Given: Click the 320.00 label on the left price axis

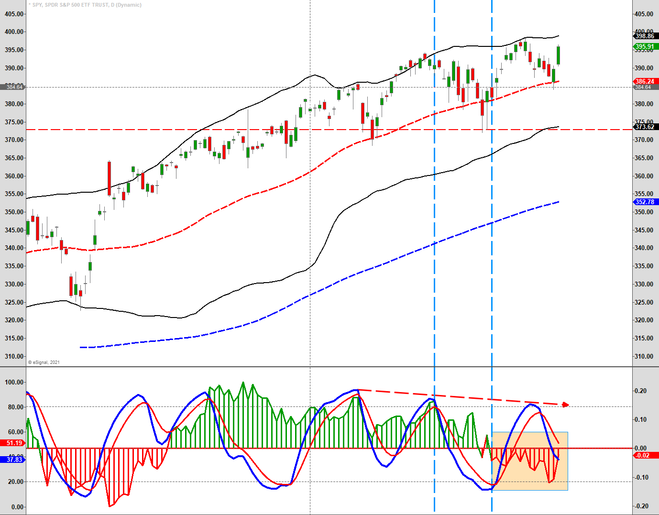Looking at the screenshot, I should 14,320.
